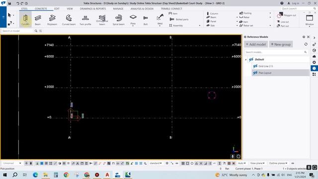Collapse the Default group tree arrow
Image resolution: width=318 pixels, height=179 pixels.
(x=246, y=60)
